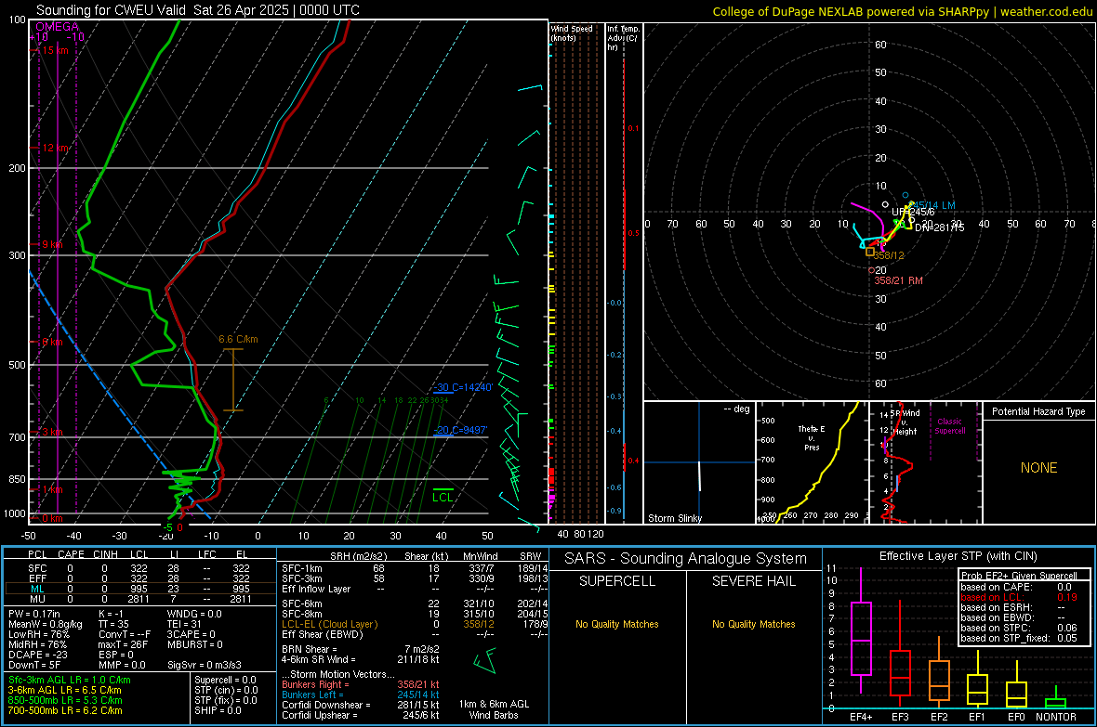Click the 12 km height marker
This screenshot has height=727, width=1097.
pos(56,148)
